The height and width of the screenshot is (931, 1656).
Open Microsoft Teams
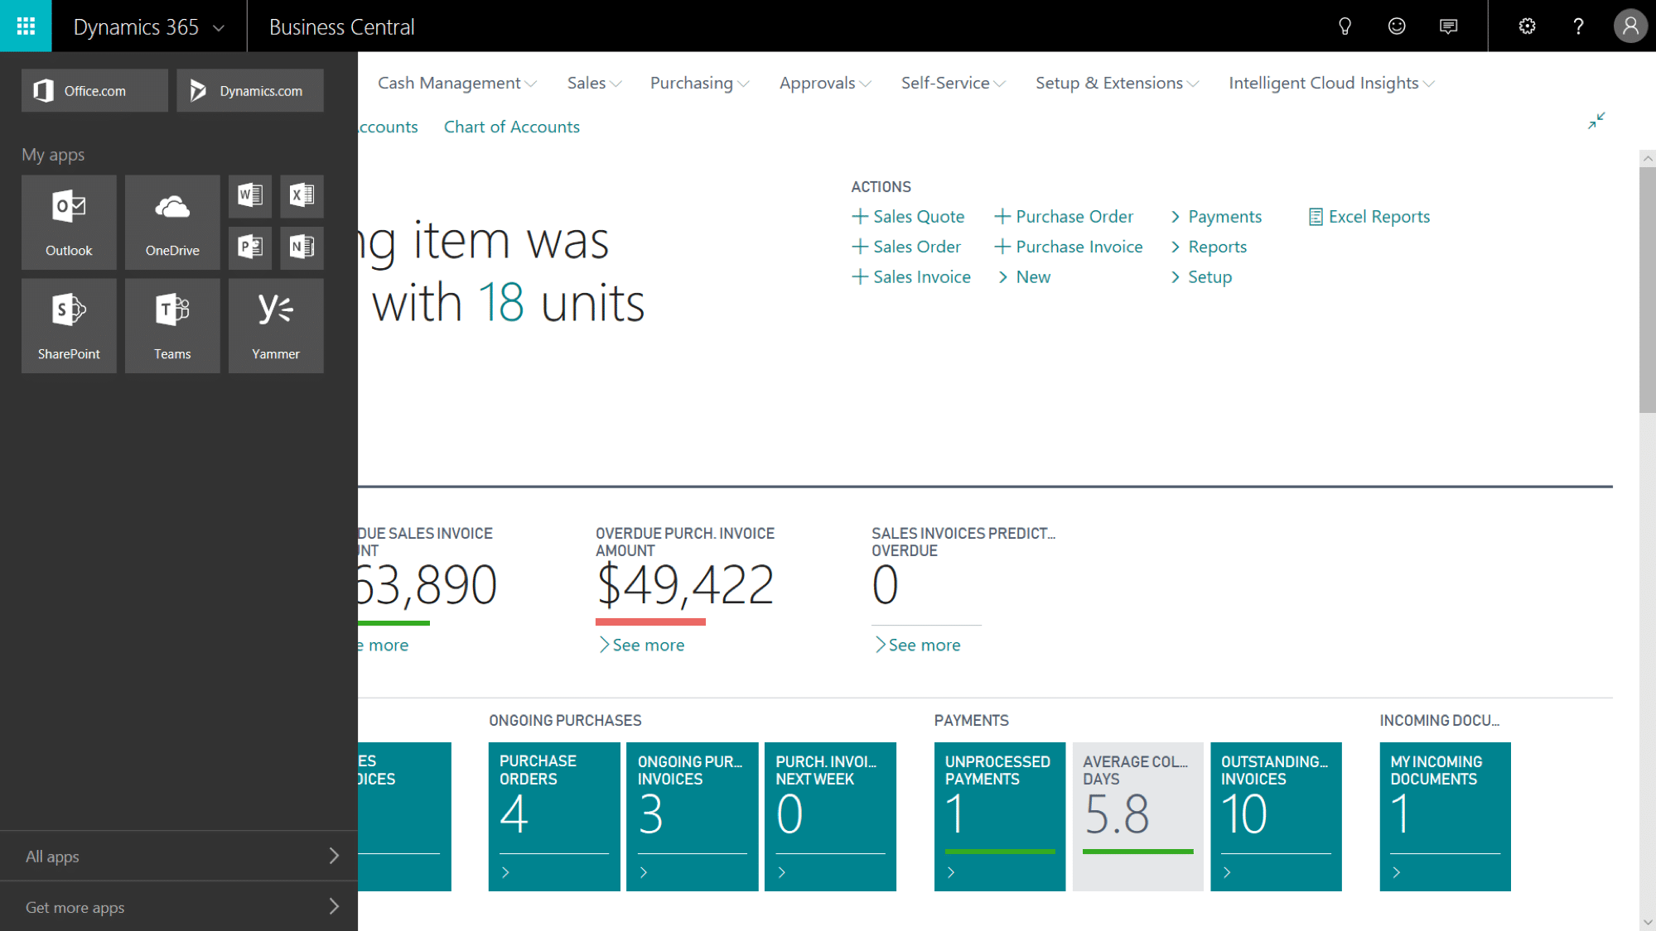(171, 325)
